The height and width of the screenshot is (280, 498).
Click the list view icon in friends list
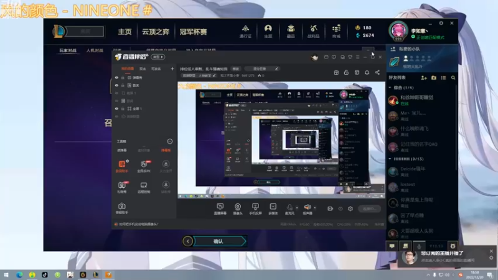(443, 77)
